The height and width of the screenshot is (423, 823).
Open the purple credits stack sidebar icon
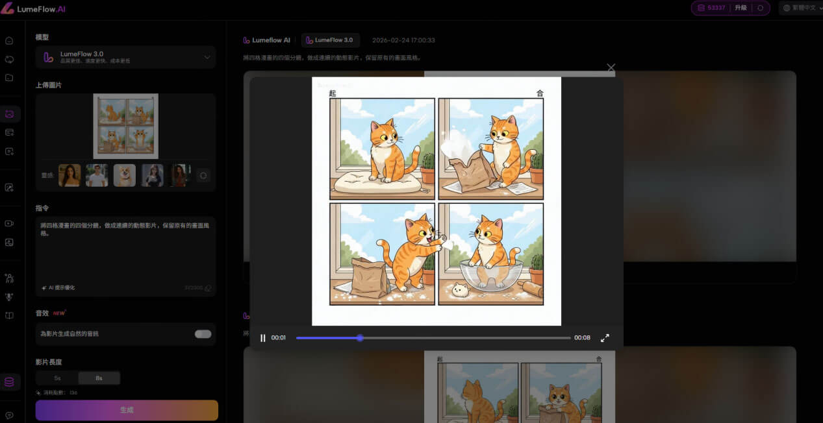point(9,382)
